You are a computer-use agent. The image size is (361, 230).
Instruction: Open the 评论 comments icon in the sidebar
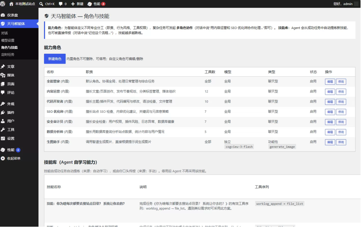point(3,92)
